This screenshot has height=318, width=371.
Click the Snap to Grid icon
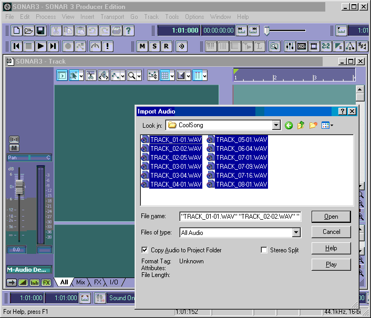coord(164,76)
